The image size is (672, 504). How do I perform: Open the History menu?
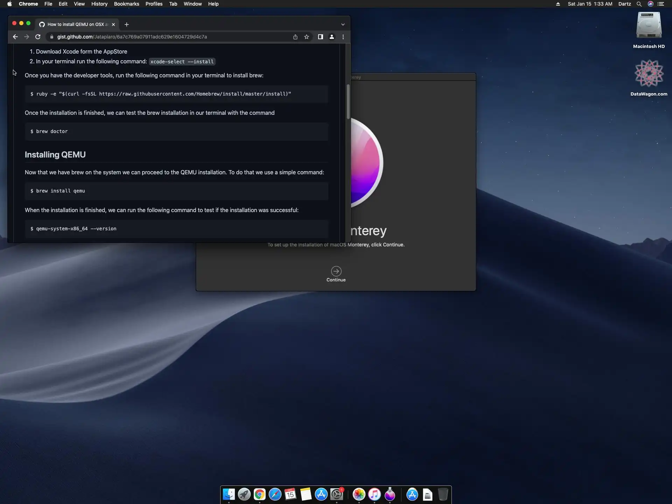click(99, 4)
